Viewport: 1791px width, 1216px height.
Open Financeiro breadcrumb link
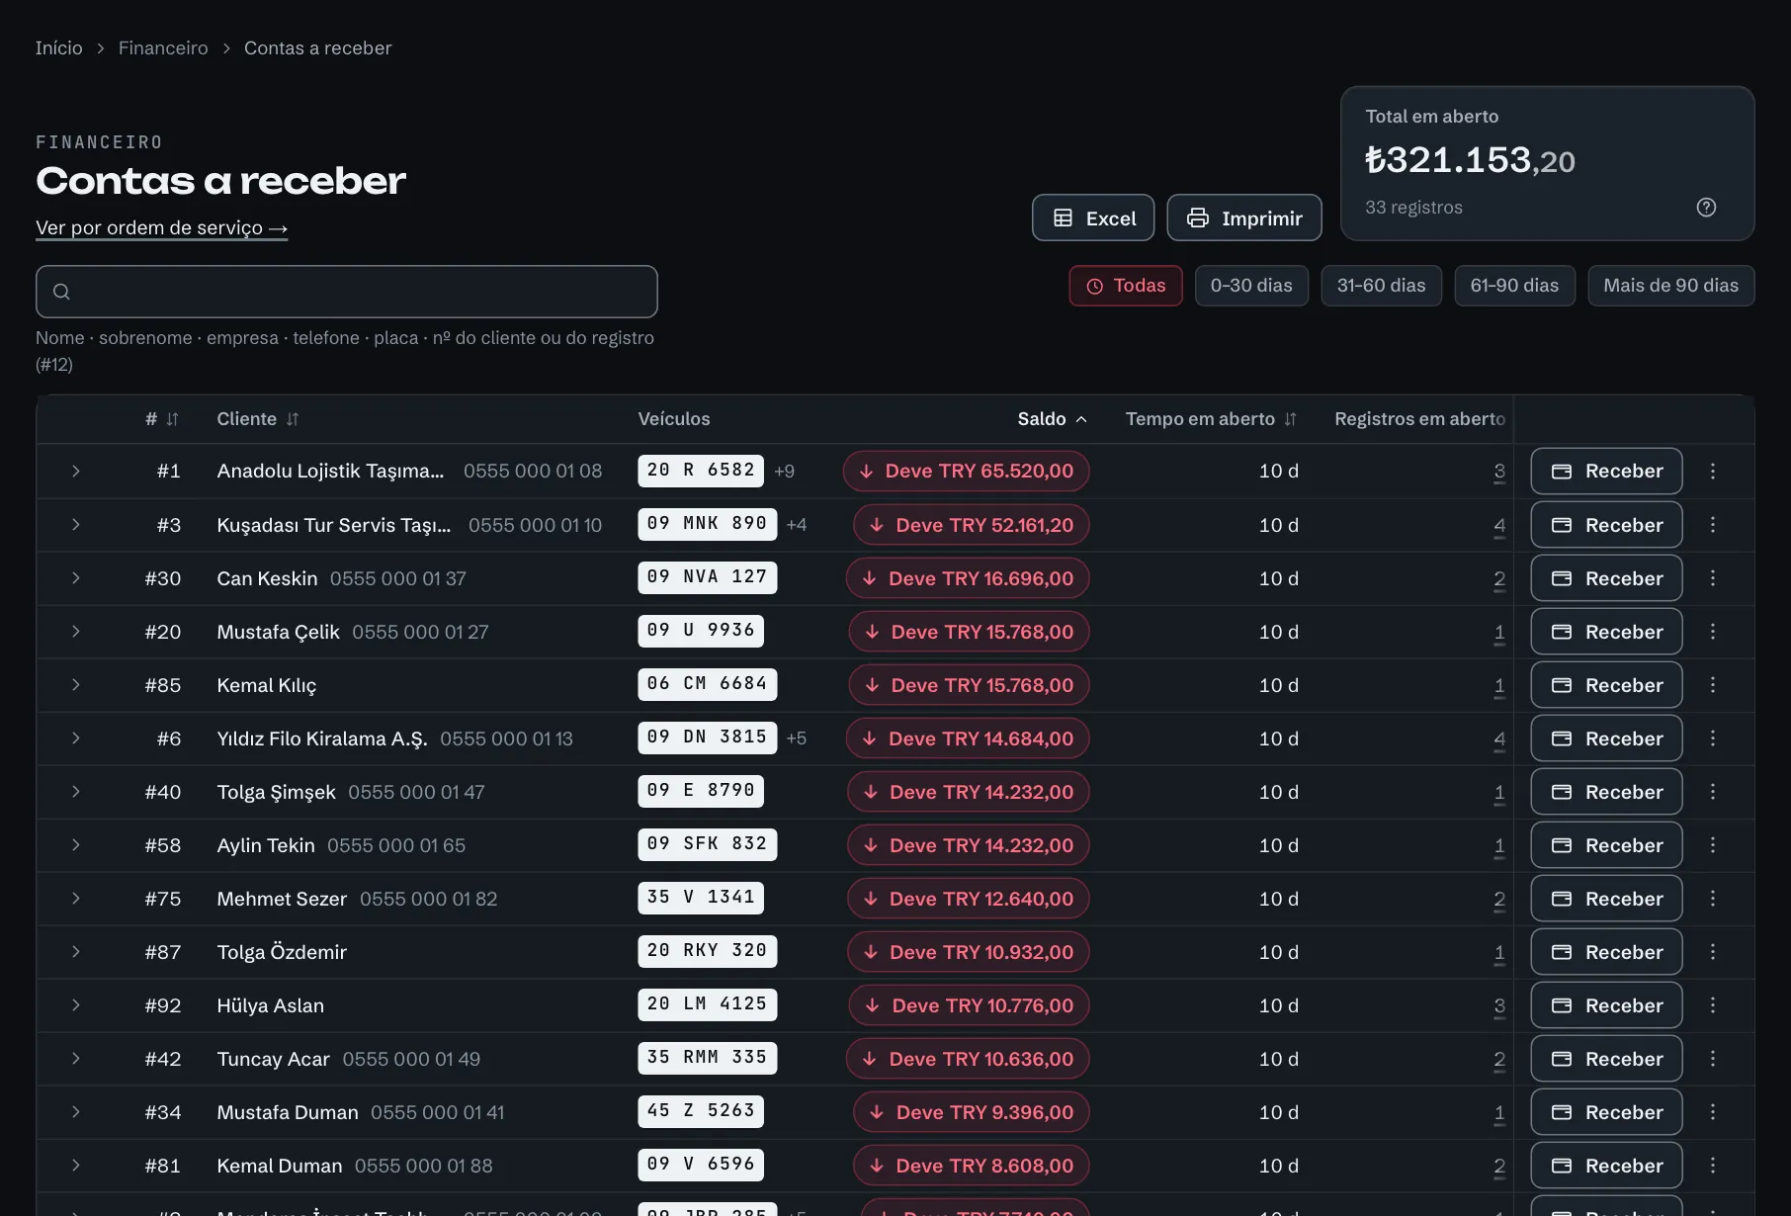pyautogui.click(x=163, y=48)
